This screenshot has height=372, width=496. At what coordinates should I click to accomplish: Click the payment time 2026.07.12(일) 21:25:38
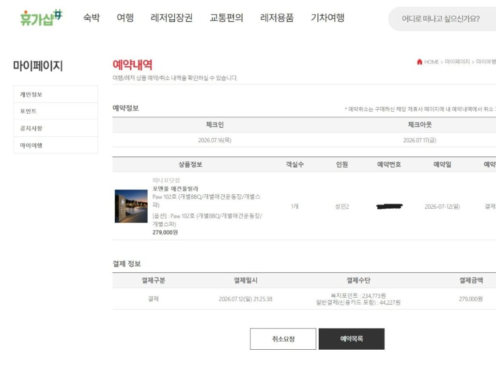246,299
